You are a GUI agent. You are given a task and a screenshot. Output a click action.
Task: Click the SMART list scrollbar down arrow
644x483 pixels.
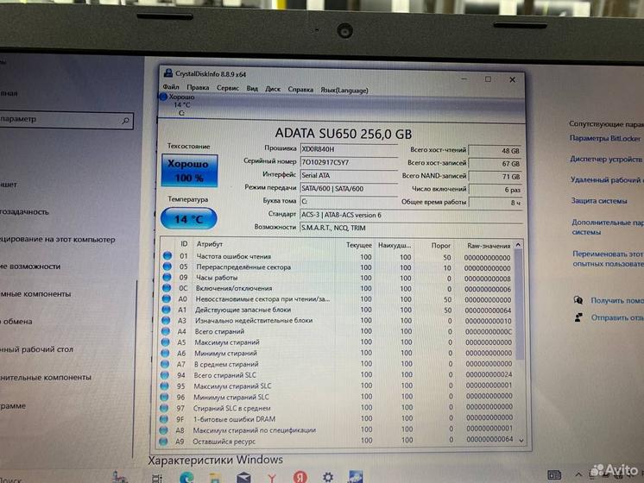coord(521,441)
